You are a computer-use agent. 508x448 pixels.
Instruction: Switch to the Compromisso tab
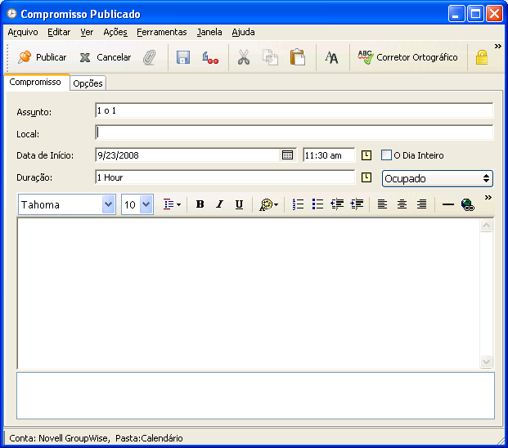(35, 83)
